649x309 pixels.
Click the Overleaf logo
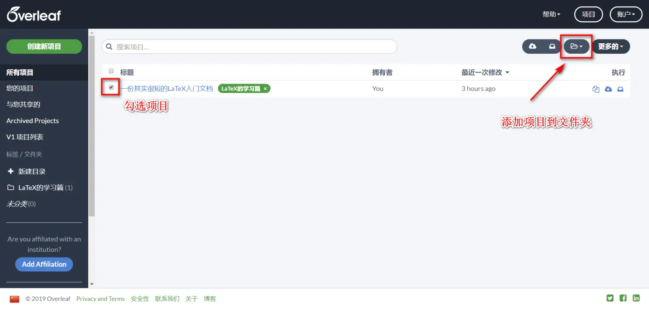(x=34, y=15)
